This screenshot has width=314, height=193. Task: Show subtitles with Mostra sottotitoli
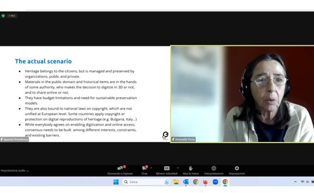[166, 171]
